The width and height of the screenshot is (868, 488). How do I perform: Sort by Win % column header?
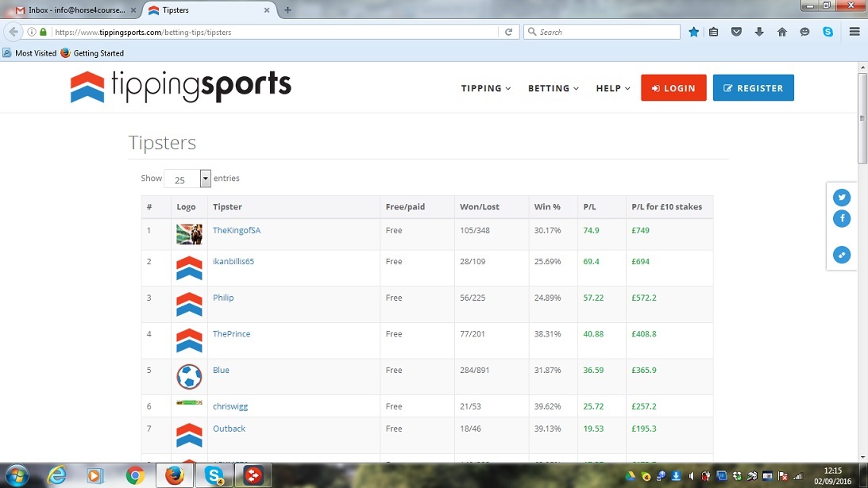click(x=553, y=206)
